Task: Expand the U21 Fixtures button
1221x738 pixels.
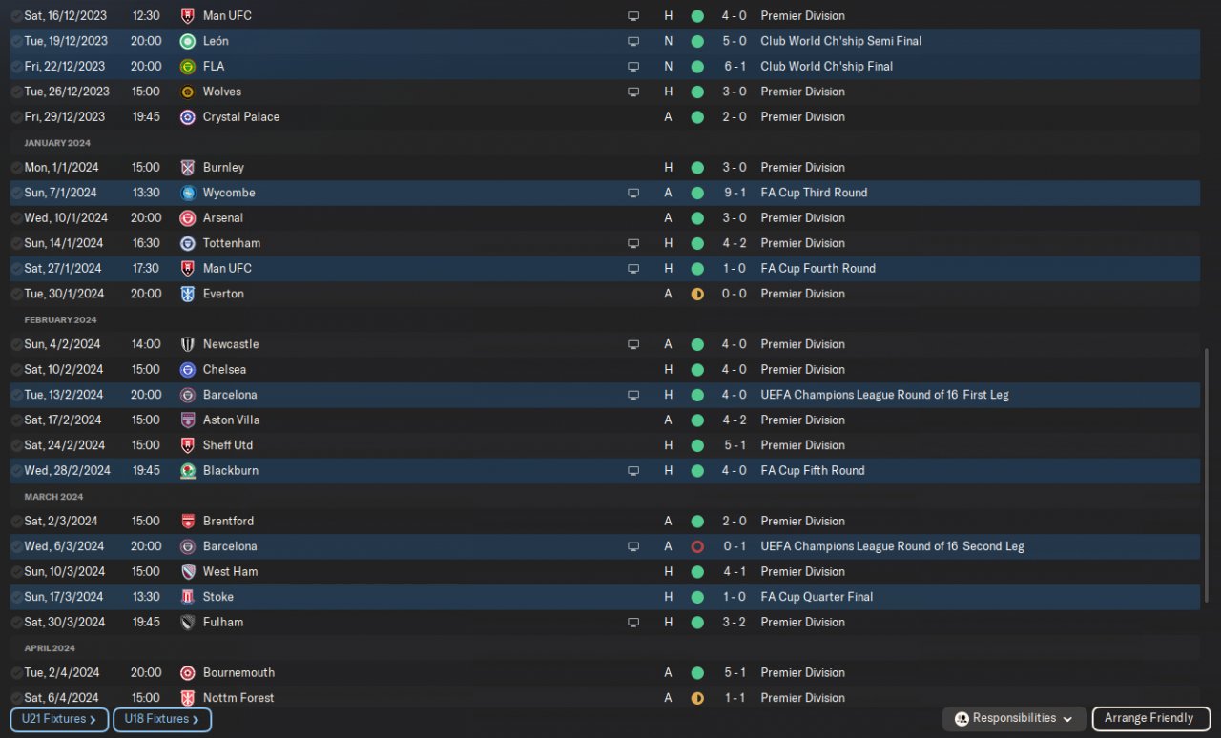Action: pos(59,719)
